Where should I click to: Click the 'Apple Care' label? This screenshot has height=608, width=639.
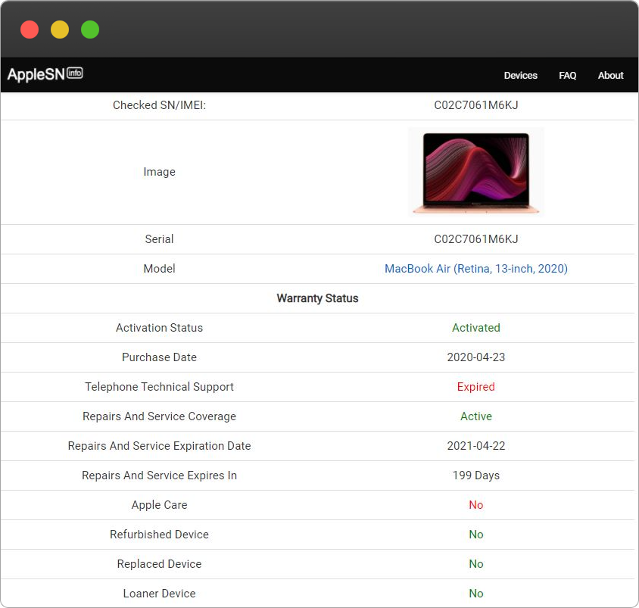pos(159,505)
